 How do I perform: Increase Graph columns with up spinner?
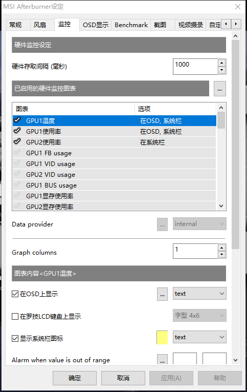click(222, 247)
